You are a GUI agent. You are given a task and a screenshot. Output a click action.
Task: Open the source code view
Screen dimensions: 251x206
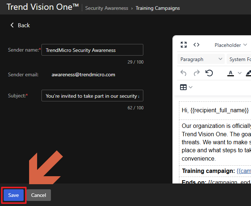click(x=196, y=45)
